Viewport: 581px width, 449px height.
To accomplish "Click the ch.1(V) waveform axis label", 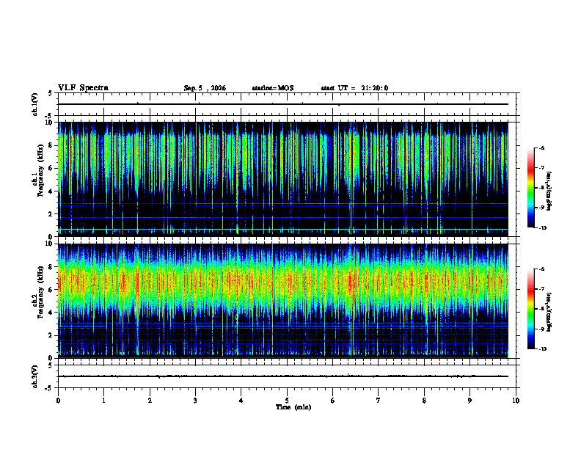I will [35, 104].
